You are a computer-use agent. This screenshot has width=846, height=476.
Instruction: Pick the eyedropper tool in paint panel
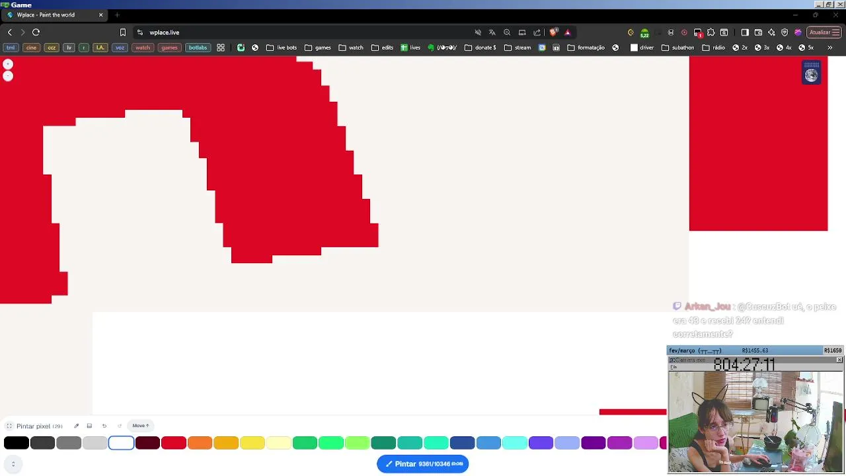(x=76, y=426)
